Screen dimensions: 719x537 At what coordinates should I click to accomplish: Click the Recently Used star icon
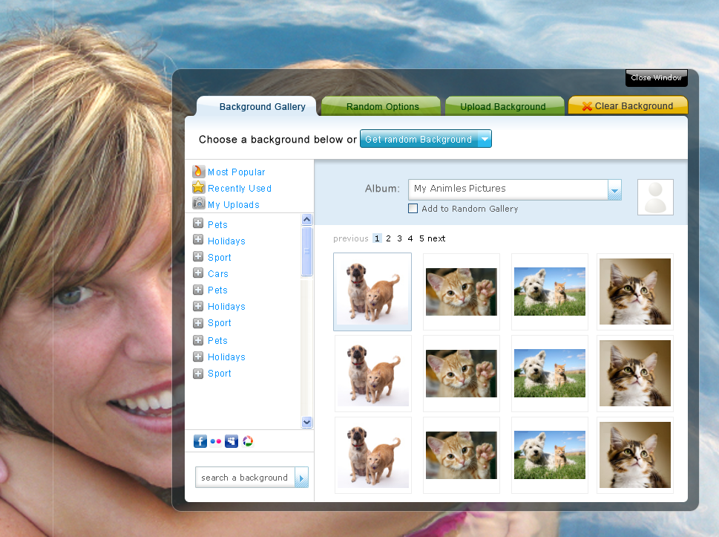click(x=198, y=187)
